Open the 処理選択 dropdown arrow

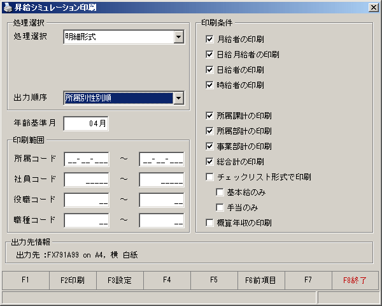(178, 37)
